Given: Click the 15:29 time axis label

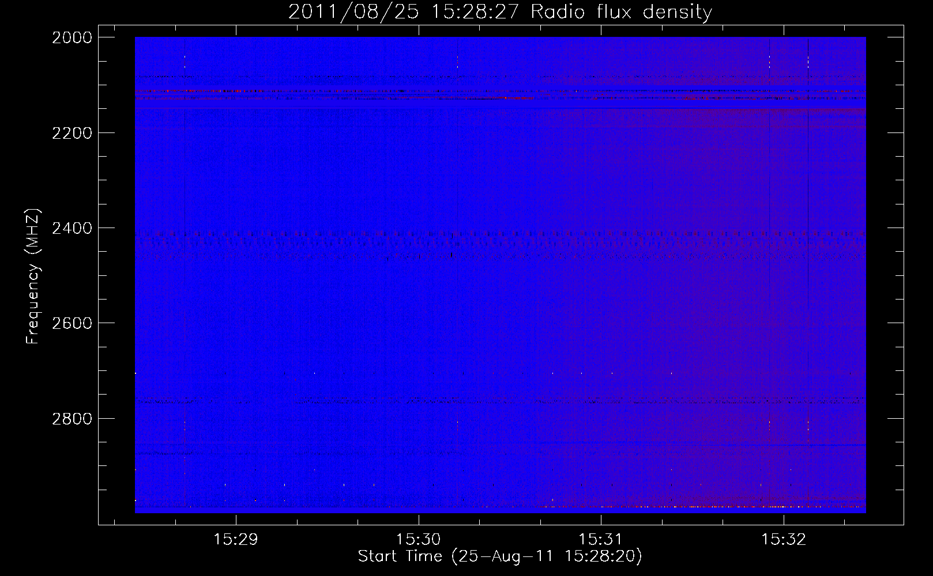Looking at the screenshot, I should pyautogui.click(x=235, y=540).
